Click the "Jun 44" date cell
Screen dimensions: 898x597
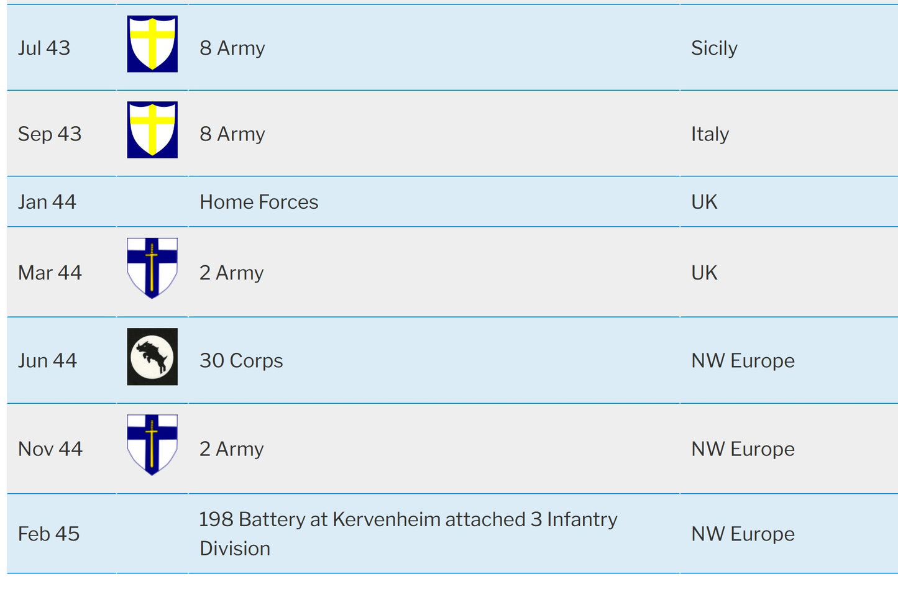click(47, 360)
